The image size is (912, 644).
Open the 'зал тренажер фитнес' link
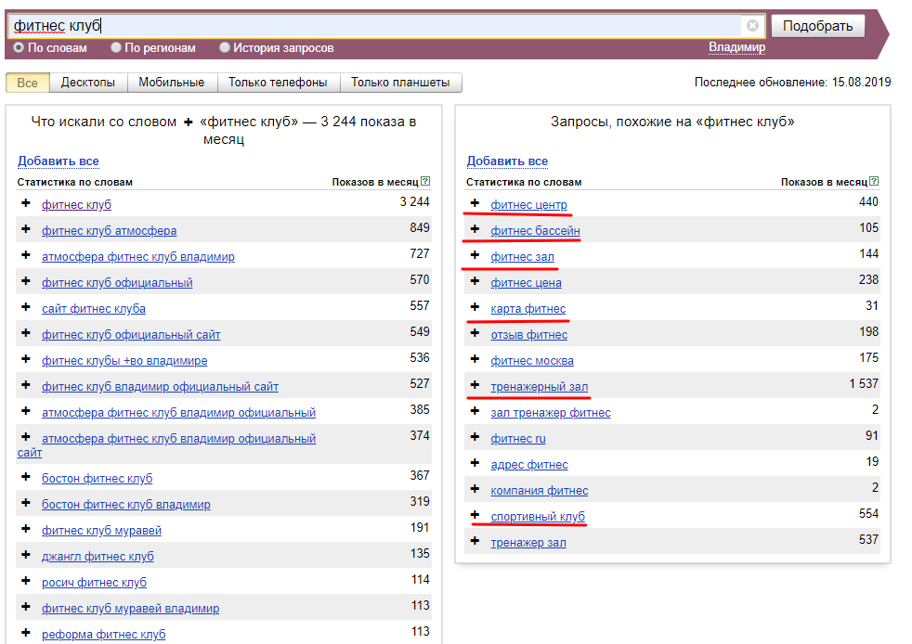point(551,413)
